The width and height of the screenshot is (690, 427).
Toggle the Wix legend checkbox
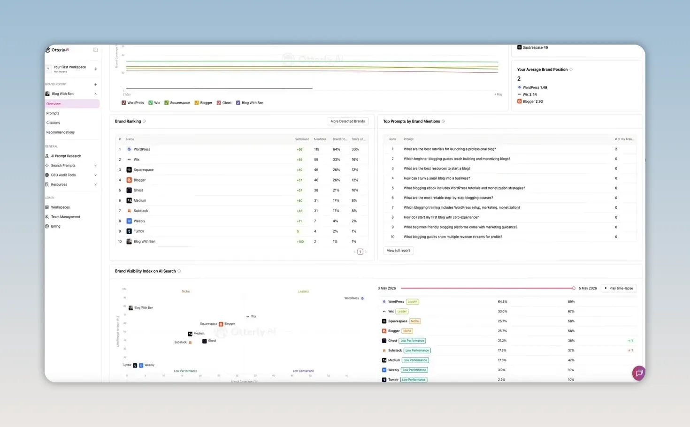click(151, 103)
